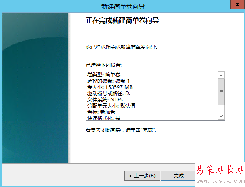Image resolution: width=245 pixels, height=187 pixels.
Task: Click the label 已选择下列设置:
Action: point(104,65)
